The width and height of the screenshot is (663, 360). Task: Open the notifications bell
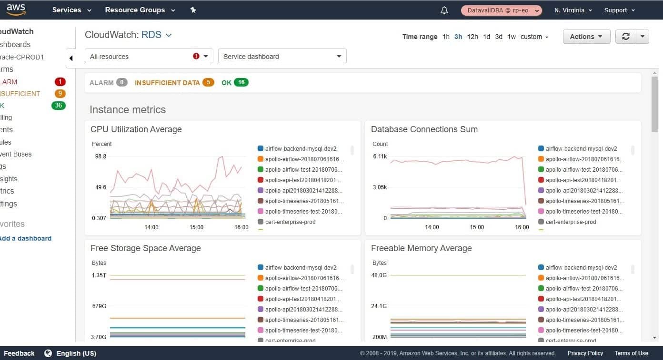pyautogui.click(x=444, y=10)
